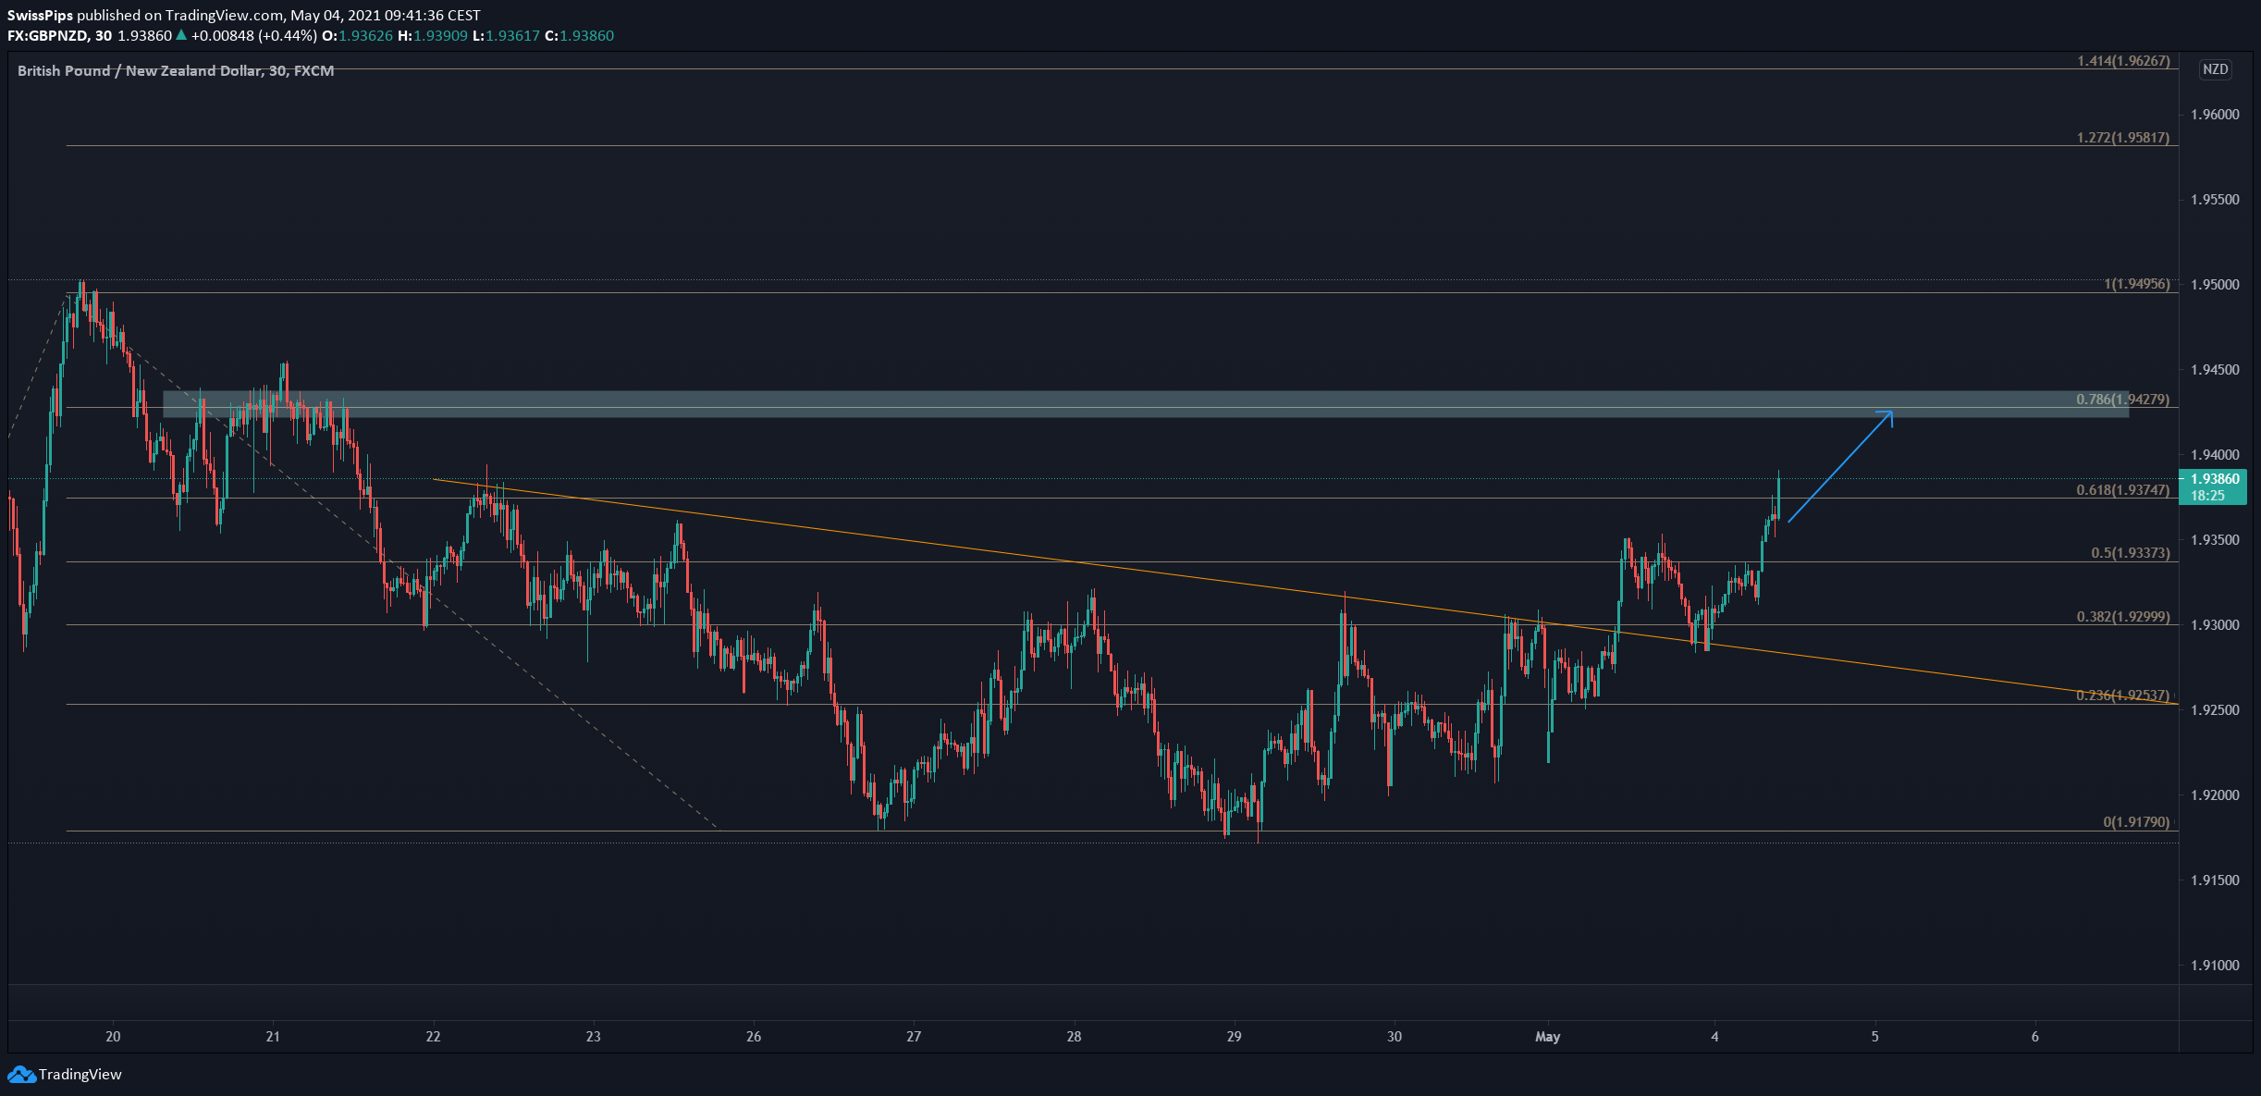Click the FX:GBPNZD symbol text
This screenshot has width=2261, height=1096.
tap(48, 36)
